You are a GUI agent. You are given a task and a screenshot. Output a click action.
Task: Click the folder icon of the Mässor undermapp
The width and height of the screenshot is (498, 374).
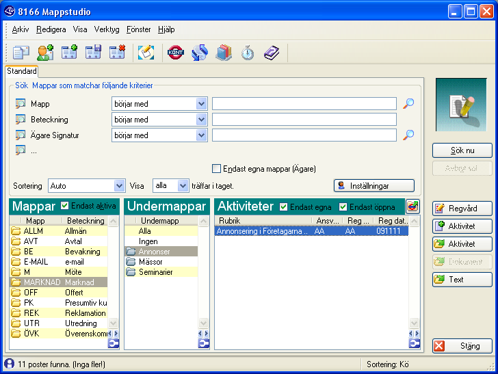(131, 262)
